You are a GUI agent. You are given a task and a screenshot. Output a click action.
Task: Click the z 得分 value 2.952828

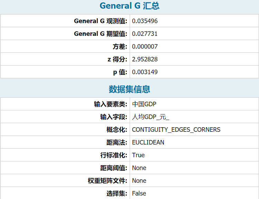pos(145,59)
